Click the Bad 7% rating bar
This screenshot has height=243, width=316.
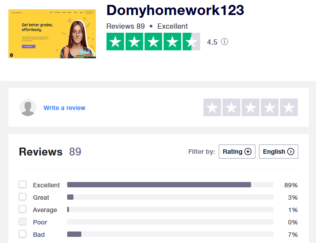170,234
